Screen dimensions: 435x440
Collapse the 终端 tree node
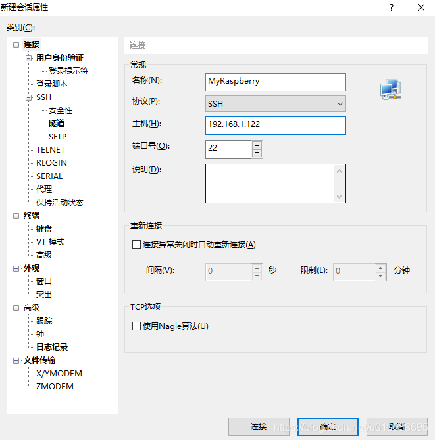(x=16, y=216)
